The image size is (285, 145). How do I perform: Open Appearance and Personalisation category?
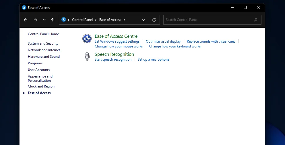pos(40,78)
